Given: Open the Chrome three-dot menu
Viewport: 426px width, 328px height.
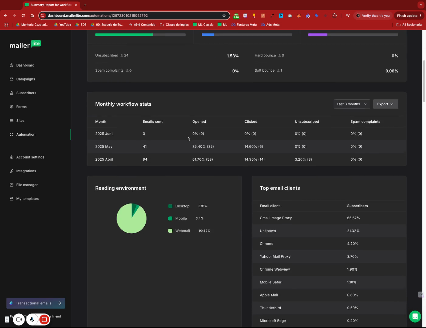Looking at the screenshot, I should [x=421, y=15].
